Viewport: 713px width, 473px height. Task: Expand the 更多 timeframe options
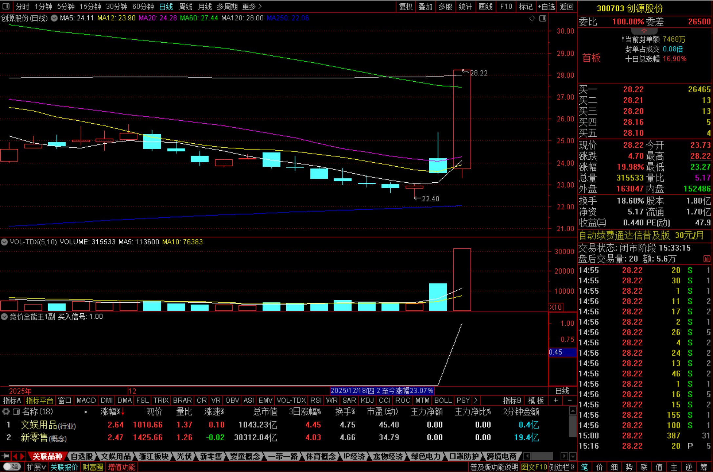[x=252, y=7]
